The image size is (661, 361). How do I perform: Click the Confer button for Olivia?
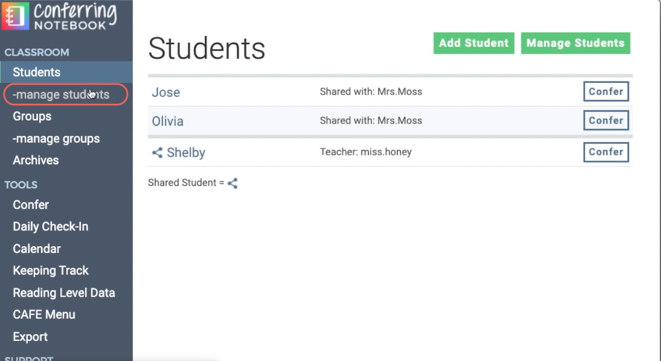pos(606,120)
